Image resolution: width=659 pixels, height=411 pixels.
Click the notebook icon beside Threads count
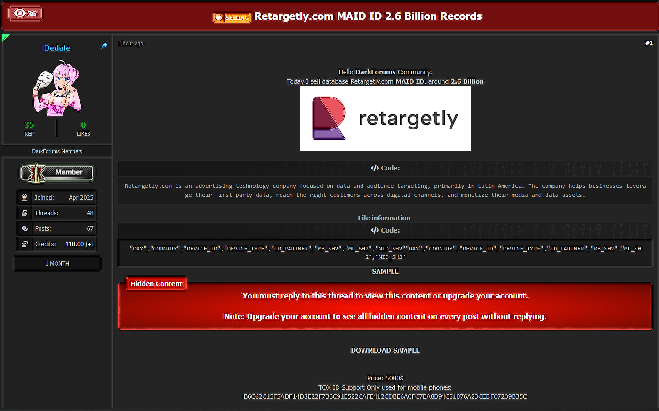(24, 213)
